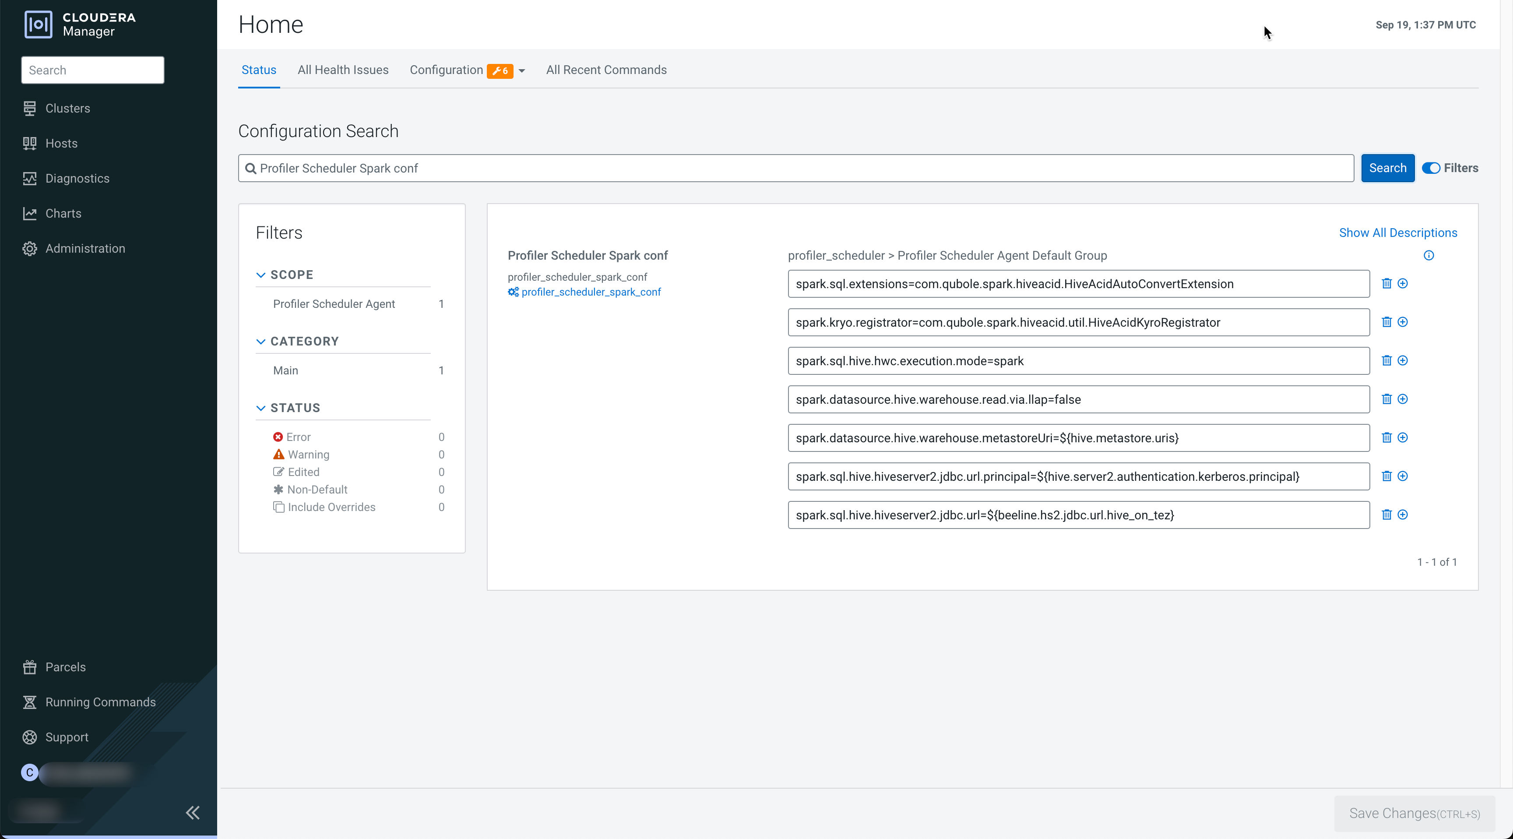The height and width of the screenshot is (839, 1513).
Task: Collapse the sidebar with double-chevron icon
Action: click(193, 813)
